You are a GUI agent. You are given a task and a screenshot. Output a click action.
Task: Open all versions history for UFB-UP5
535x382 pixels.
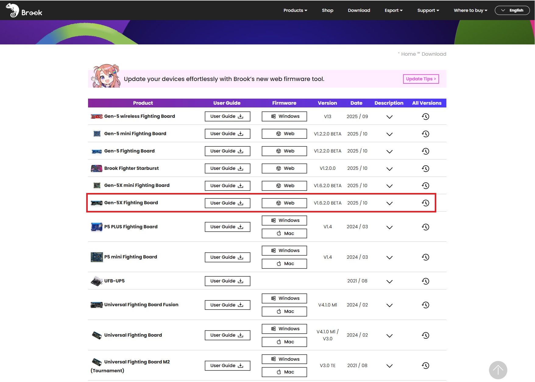[426, 281]
